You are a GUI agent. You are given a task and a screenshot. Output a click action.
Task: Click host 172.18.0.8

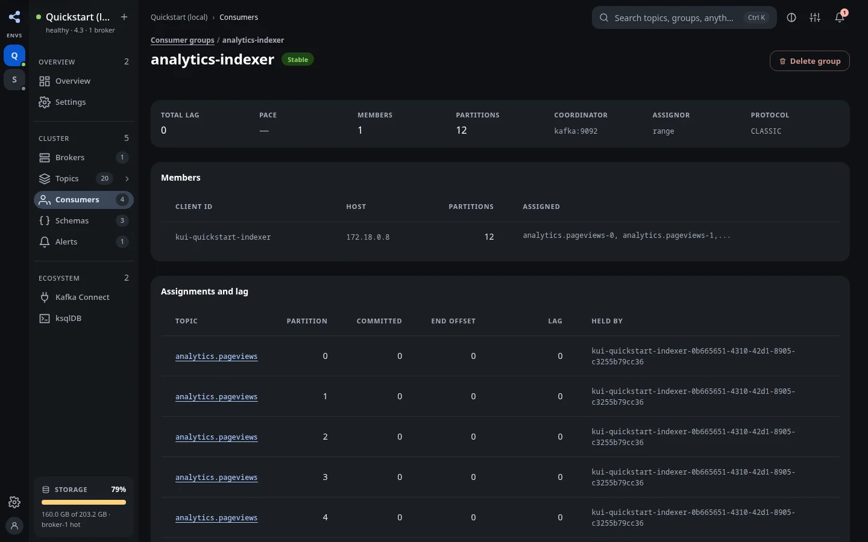click(x=368, y=237)
